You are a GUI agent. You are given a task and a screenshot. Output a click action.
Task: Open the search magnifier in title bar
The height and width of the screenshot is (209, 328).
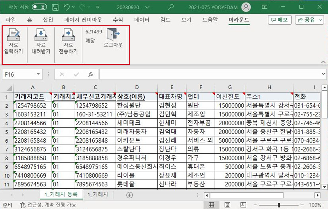point(171,7)
